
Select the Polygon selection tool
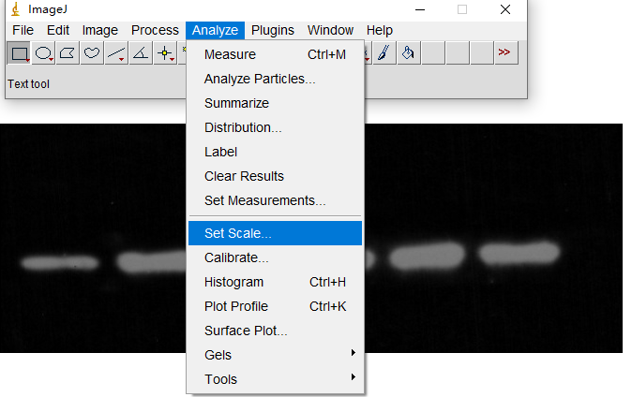click(x=68, y=54)
